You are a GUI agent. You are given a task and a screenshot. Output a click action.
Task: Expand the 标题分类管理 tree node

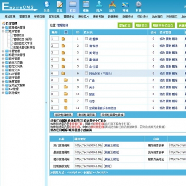click(x=3, y=55)
